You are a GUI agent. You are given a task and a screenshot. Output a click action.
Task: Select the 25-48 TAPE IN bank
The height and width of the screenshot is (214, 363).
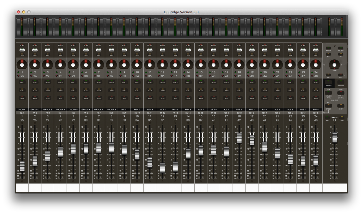click(x=341, y=93)
